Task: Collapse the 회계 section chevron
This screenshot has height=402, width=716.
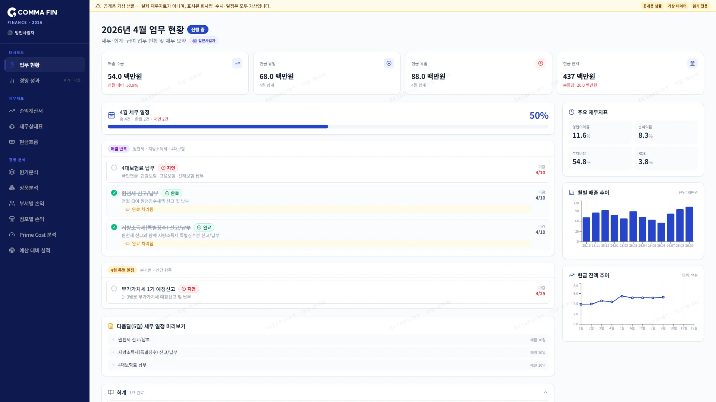Action: pos(546,392)
